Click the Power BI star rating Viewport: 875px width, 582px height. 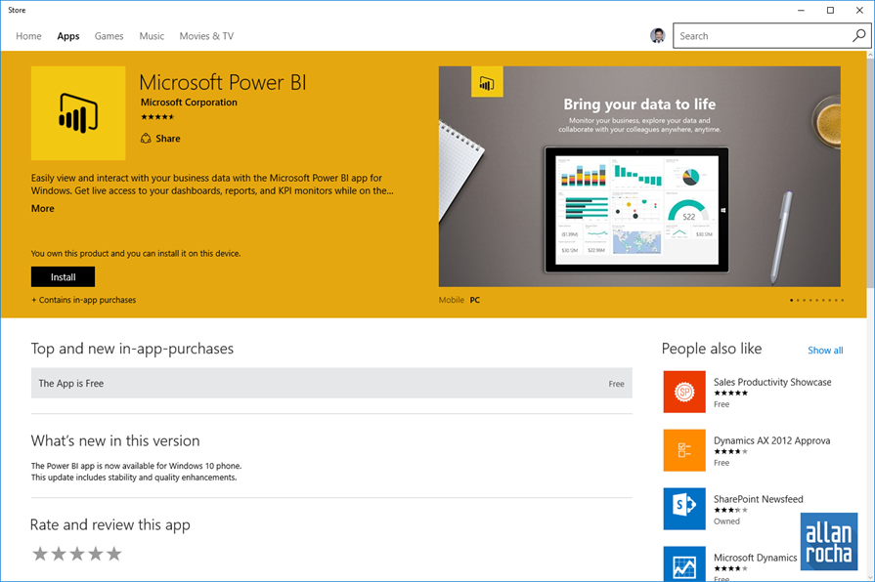click(x=157, y=117)
